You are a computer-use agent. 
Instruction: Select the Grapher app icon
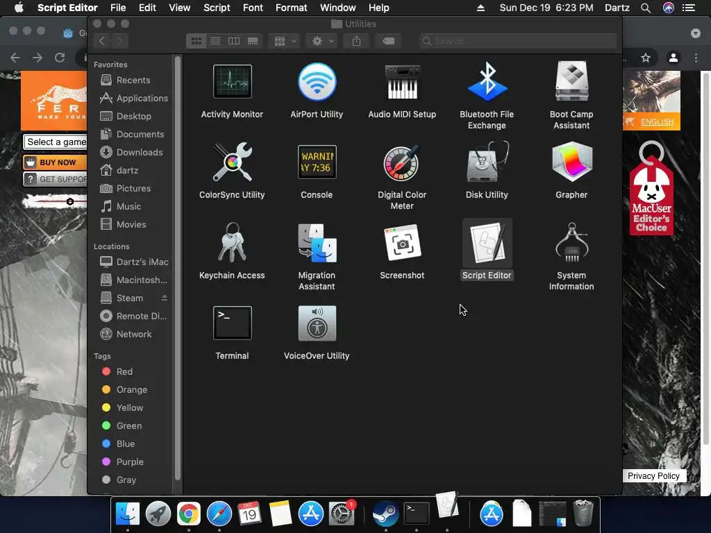click(x=572, y=162)
